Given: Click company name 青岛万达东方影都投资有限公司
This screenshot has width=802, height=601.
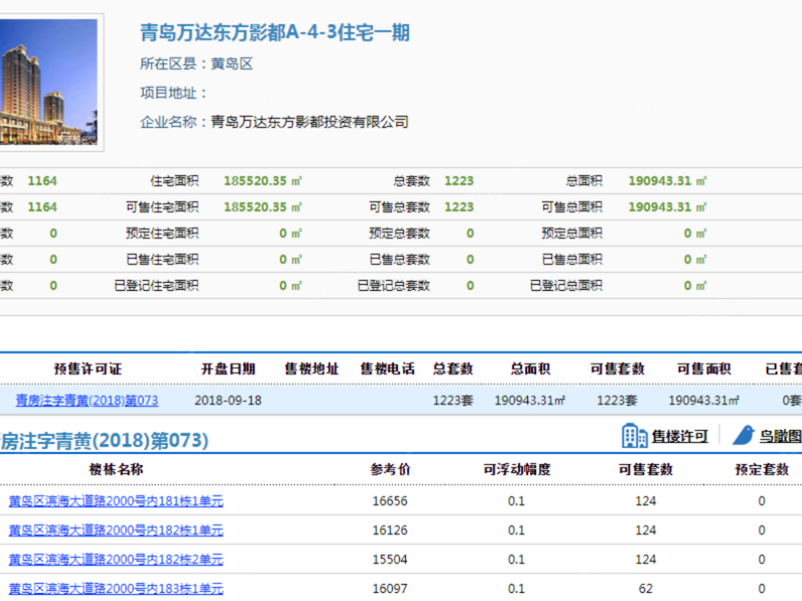Looking at the screenshot, I should pyautogui.click(x=309, y=122).
